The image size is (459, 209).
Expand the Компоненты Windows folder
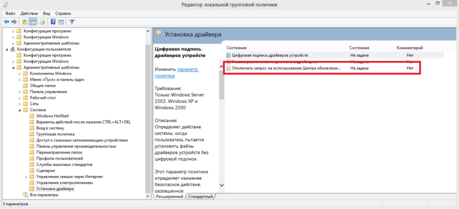19,73
